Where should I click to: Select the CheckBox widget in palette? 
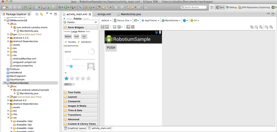click(70, 42)
